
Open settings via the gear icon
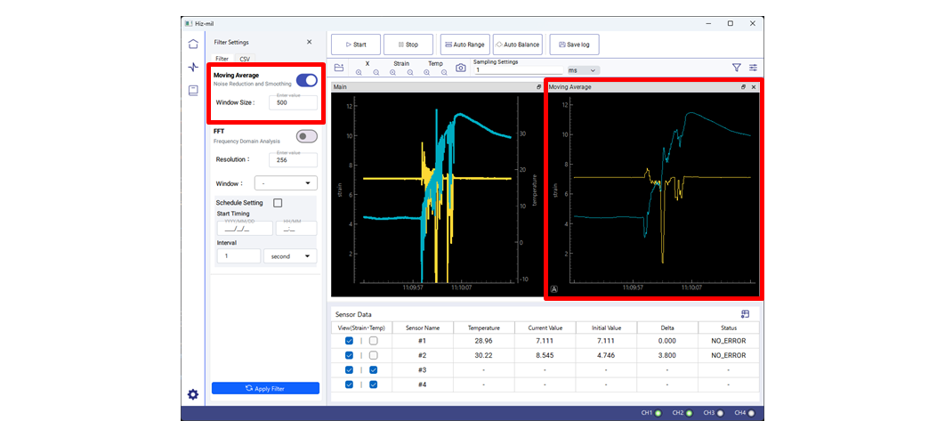193,394
